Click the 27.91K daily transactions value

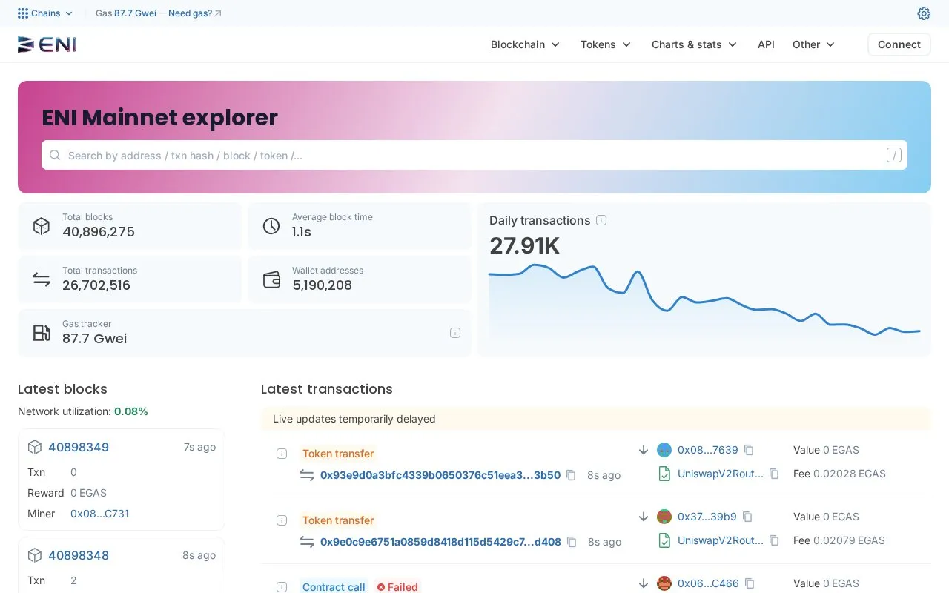click(524, 245)
